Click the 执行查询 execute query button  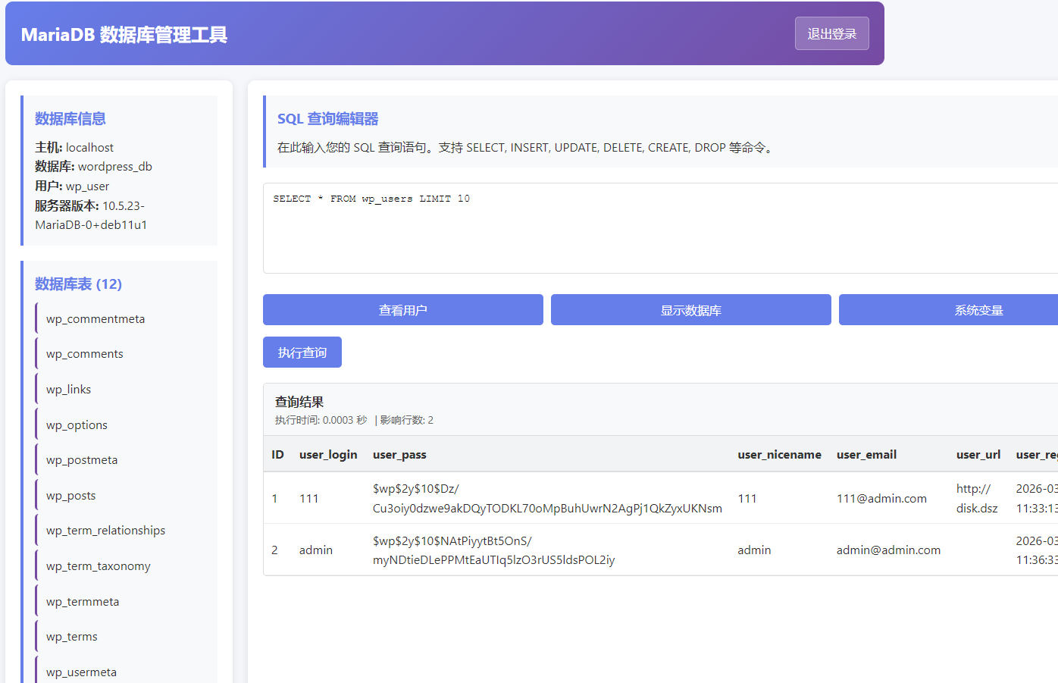pos(302,352)
